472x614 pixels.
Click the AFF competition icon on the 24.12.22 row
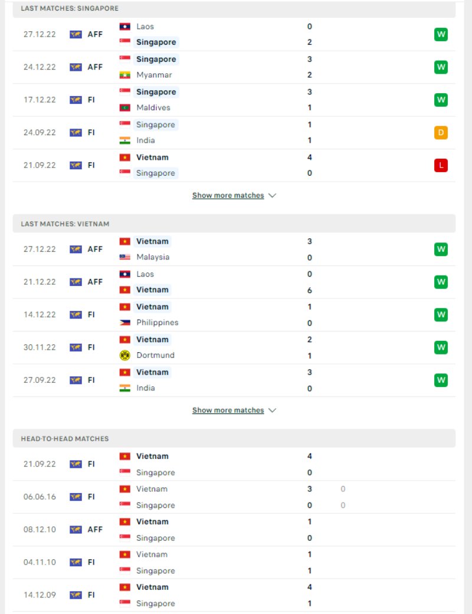tap(76, 67)
